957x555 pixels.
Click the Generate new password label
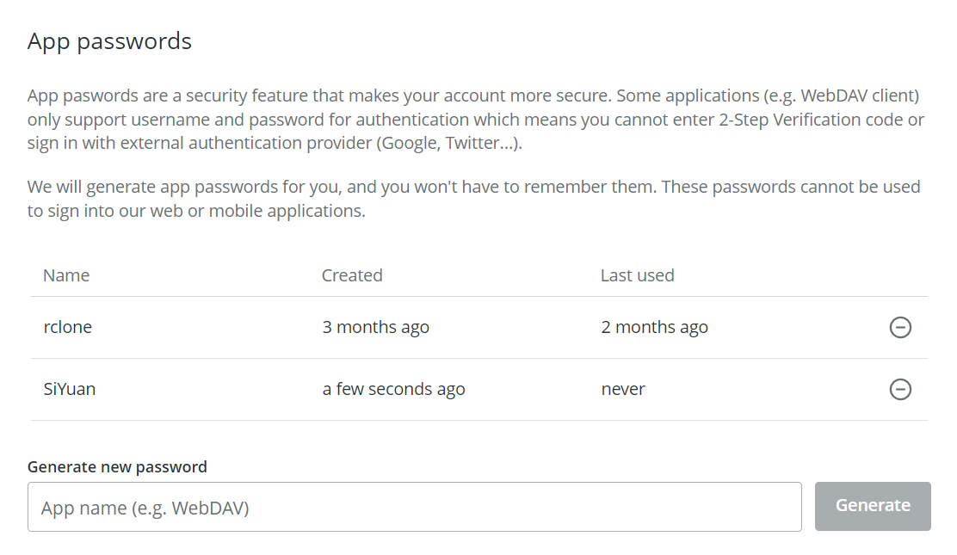coord(116,466)
